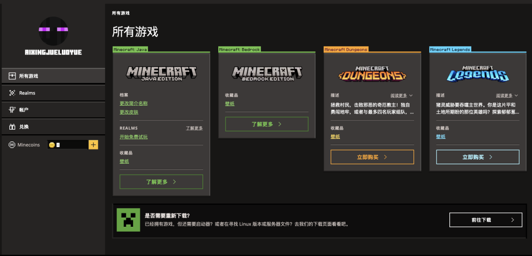Open the 所有游戏 sidebar menu item
This screenshot has height=256, width=532.
(52, 76)
